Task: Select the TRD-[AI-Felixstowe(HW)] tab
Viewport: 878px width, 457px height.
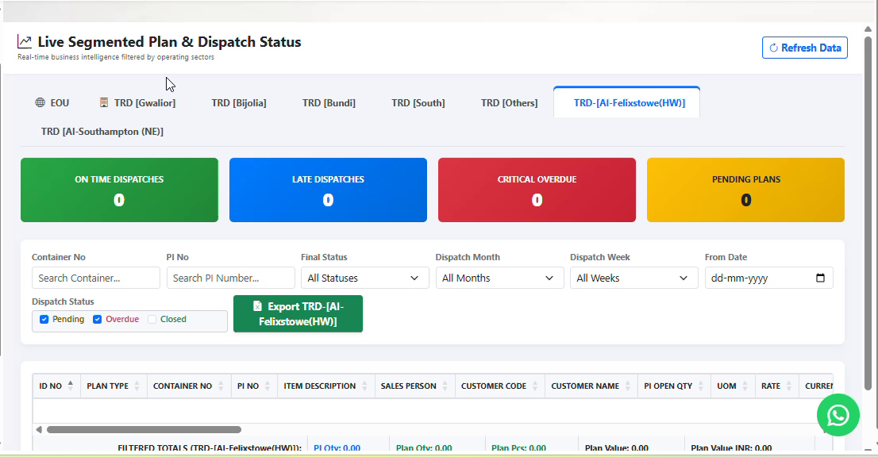Action: (627, 103)
